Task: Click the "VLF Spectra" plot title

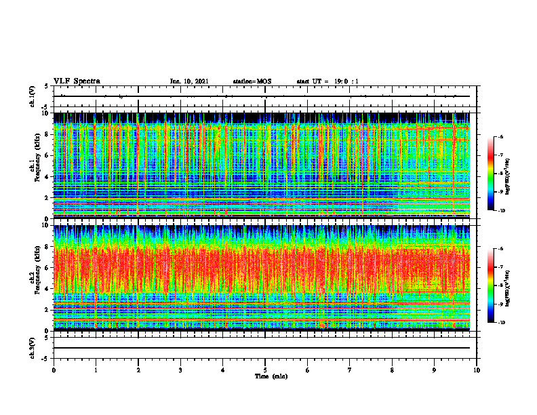Action: click(x=77, y=81)
